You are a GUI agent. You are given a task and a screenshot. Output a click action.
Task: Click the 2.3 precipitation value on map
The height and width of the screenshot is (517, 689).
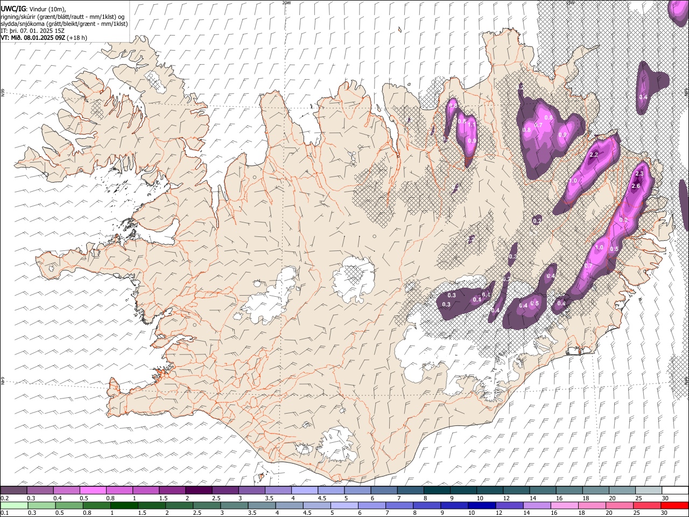pyautogui.click(x=639, y=173)
